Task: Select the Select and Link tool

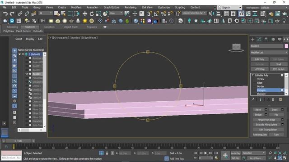Action: click(20, 14)
